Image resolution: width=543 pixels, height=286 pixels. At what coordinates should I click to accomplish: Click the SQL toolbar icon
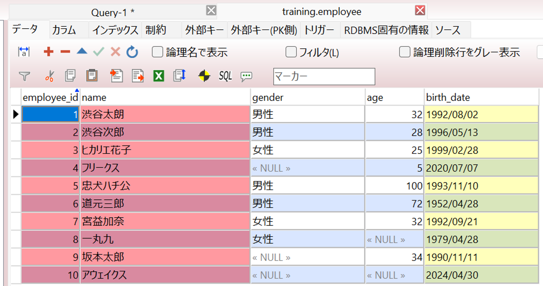pos(225,76)
